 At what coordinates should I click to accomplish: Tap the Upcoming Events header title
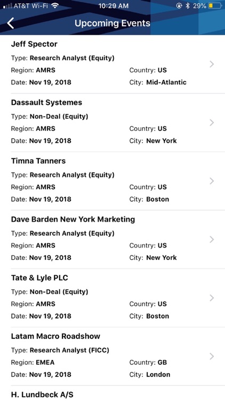coord(112,24)
